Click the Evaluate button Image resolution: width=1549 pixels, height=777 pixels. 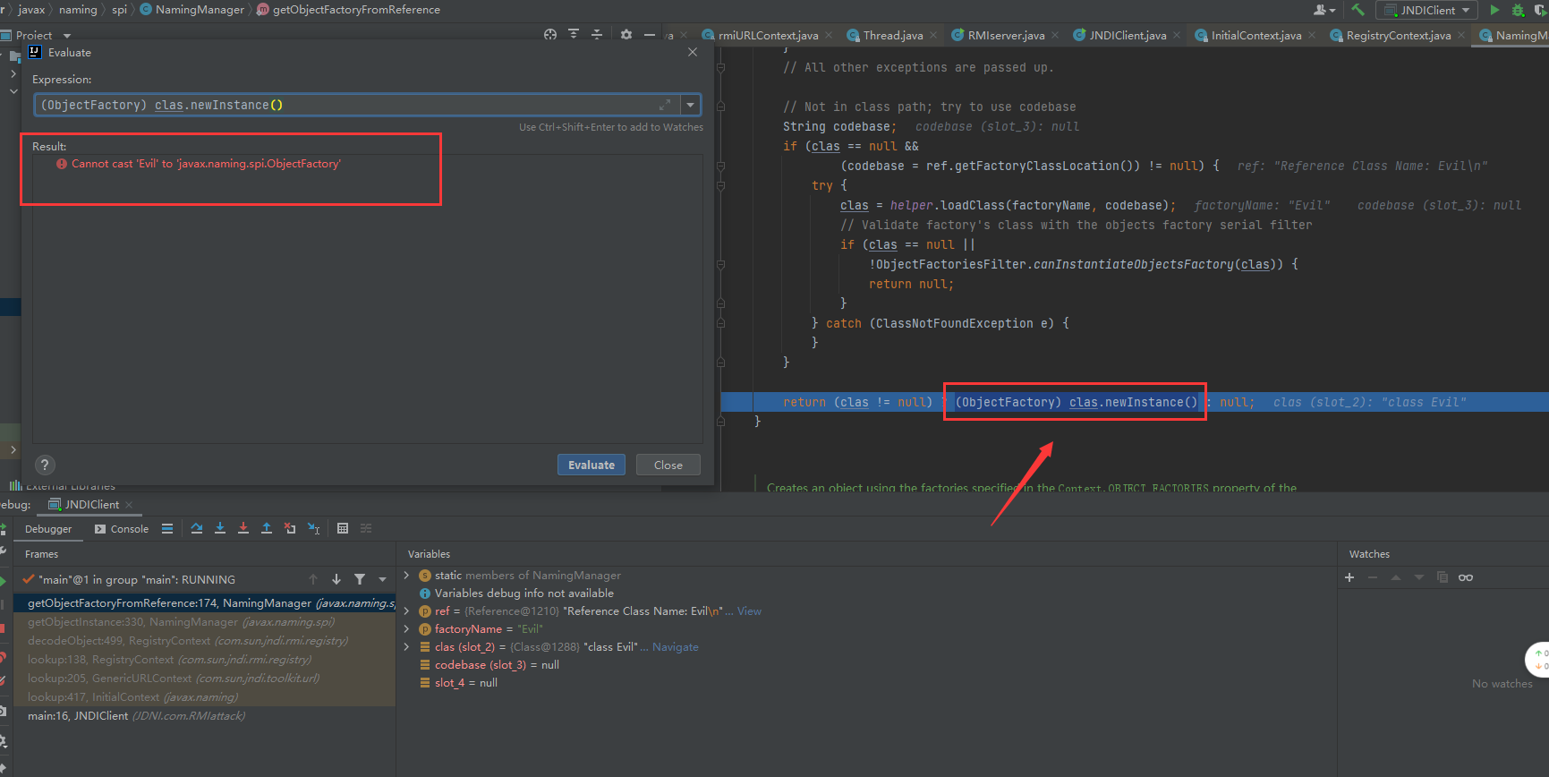[592, 465]
